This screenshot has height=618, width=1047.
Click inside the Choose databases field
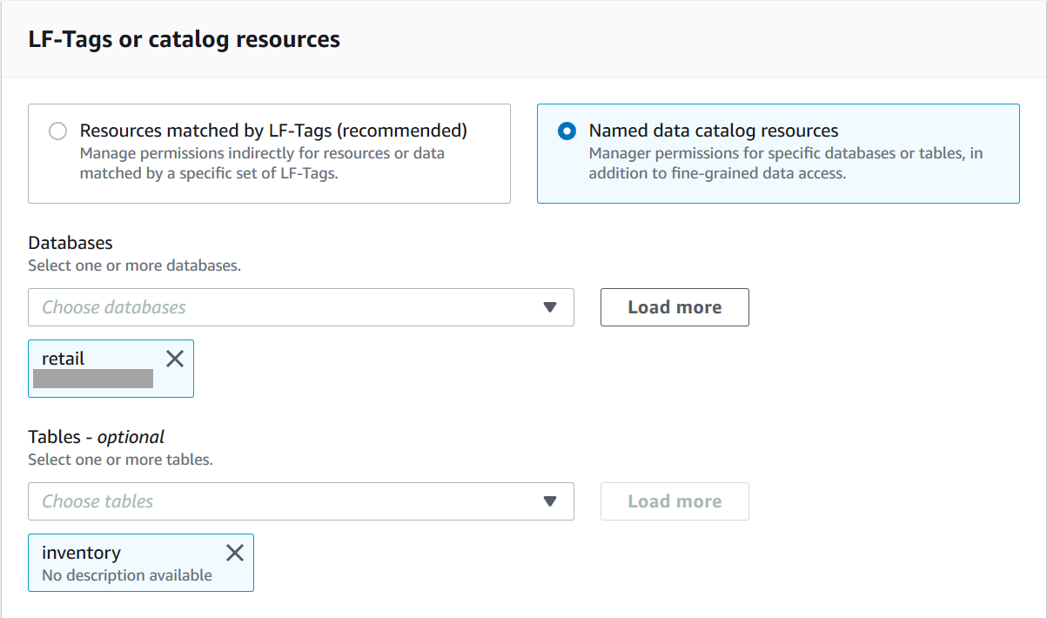point(261,306)
